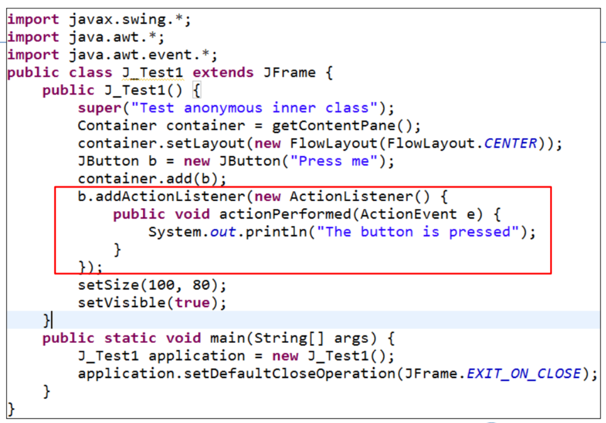Click "The button is pressed" string

click(x=418, y=232)
